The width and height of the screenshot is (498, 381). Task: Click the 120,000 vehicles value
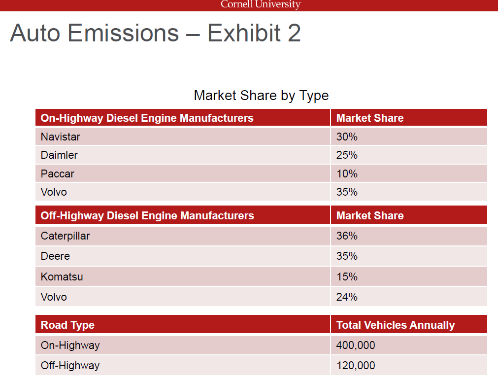coord(356,365)
